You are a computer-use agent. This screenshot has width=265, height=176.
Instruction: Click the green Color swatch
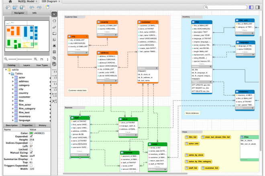(x=31, y=133)
